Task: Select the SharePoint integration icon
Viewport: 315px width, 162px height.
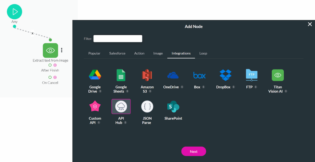Action: 173,107
